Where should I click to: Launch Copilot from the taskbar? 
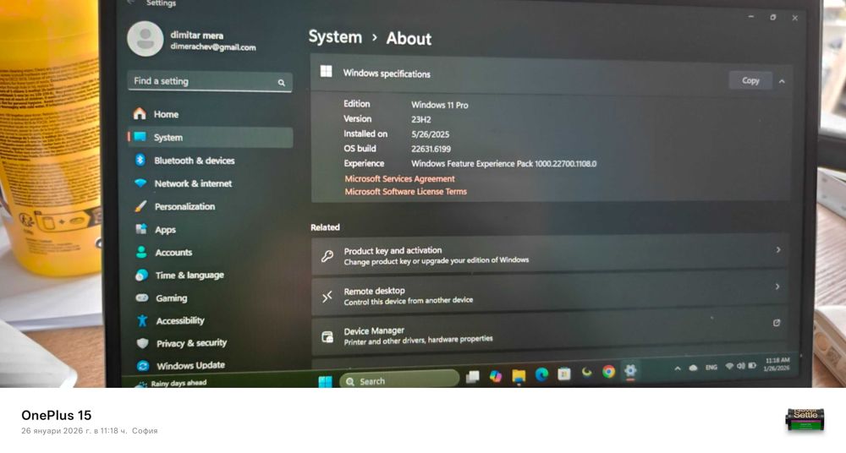pyautogui.click(x=495, y=376)
